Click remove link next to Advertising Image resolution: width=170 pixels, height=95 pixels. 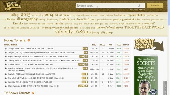[154, 55]
